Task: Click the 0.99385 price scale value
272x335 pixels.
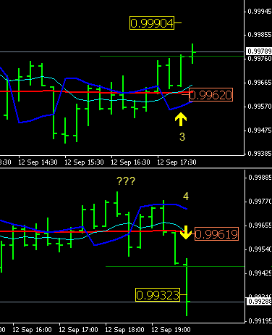Action: (260, 154)
